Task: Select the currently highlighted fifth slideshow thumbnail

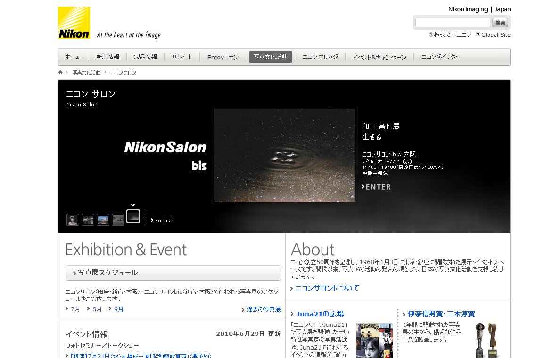Action: [133, 216]
